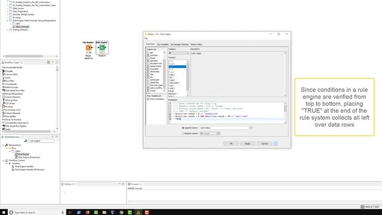Collapse Other folder in Node Repository
The width and height of the screenshot is (382, 215).
point(10,151)
